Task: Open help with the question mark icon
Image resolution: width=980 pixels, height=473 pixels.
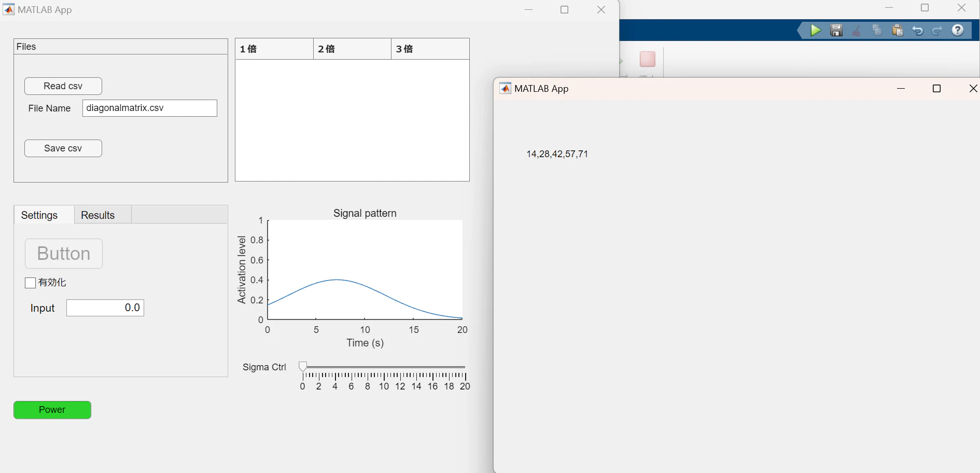Action: click(958, 31)
